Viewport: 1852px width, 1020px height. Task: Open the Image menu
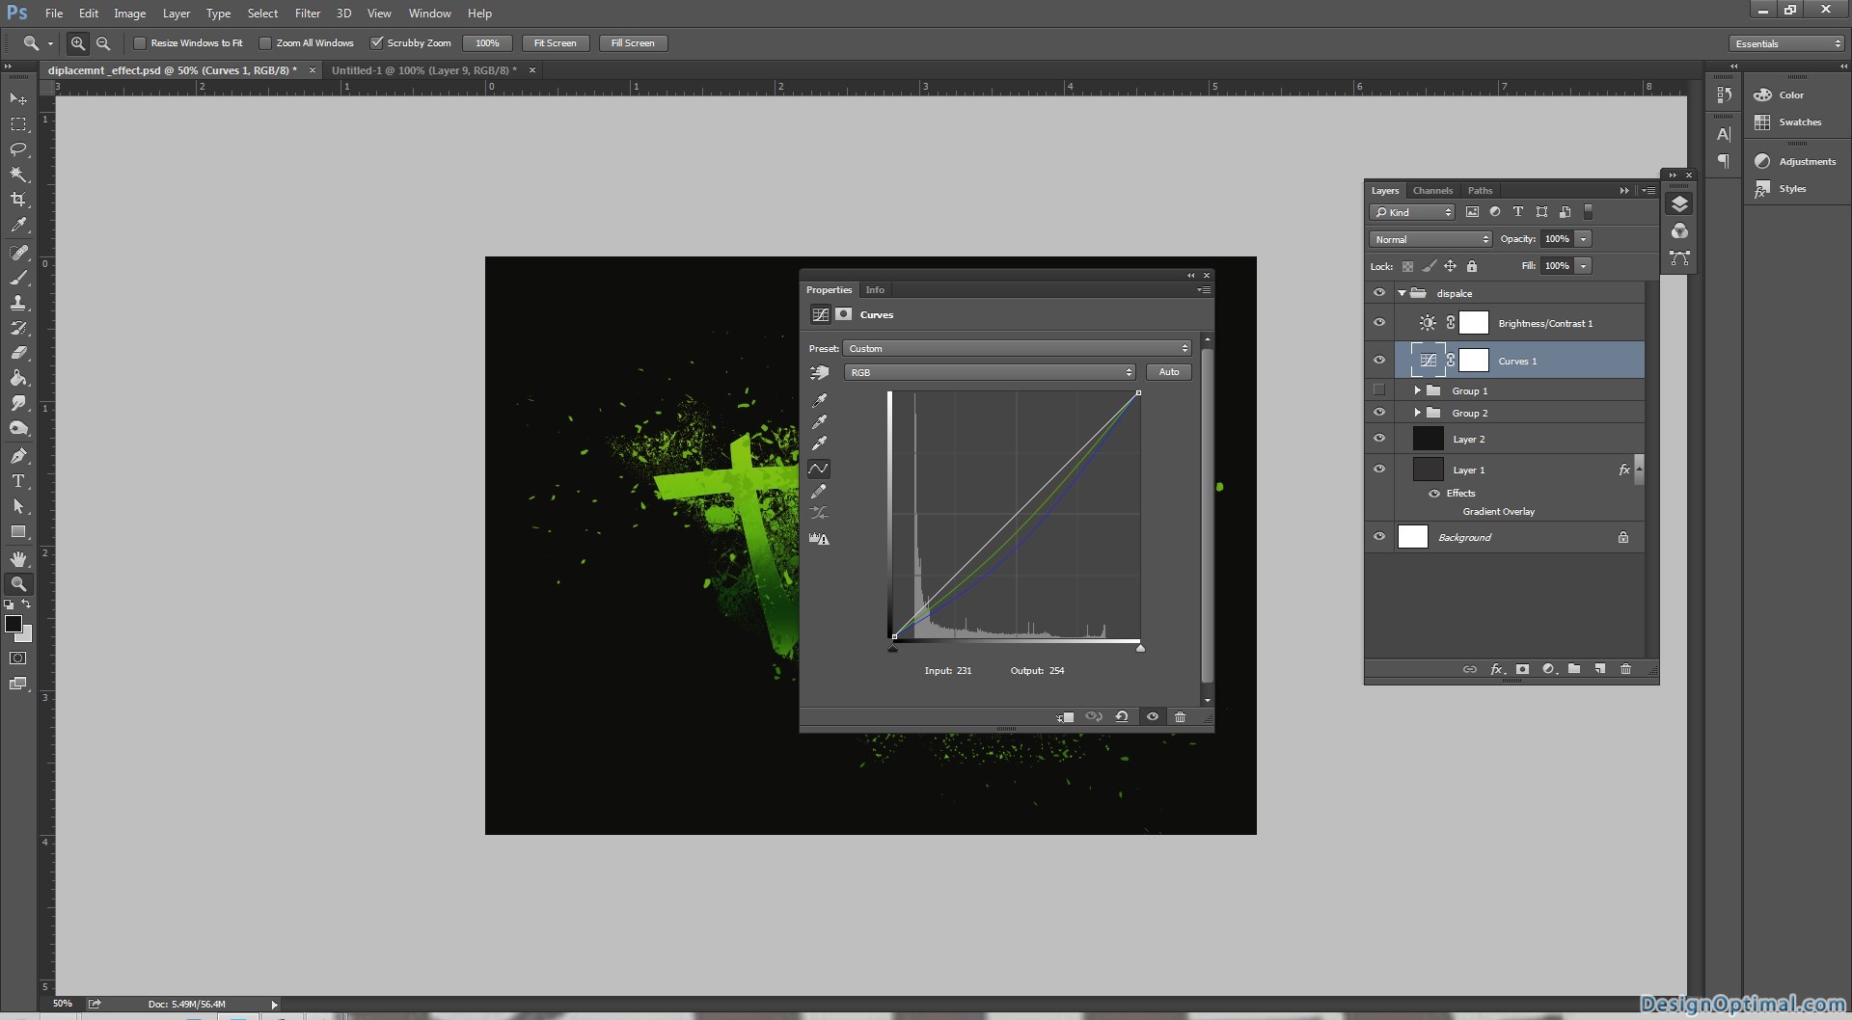[x=129, y=13]
